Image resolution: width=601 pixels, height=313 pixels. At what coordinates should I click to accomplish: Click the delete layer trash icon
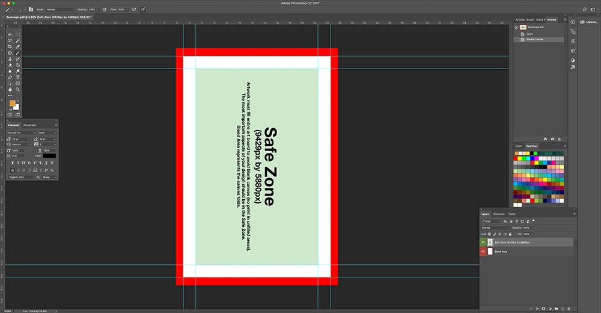tap(569, 308)
